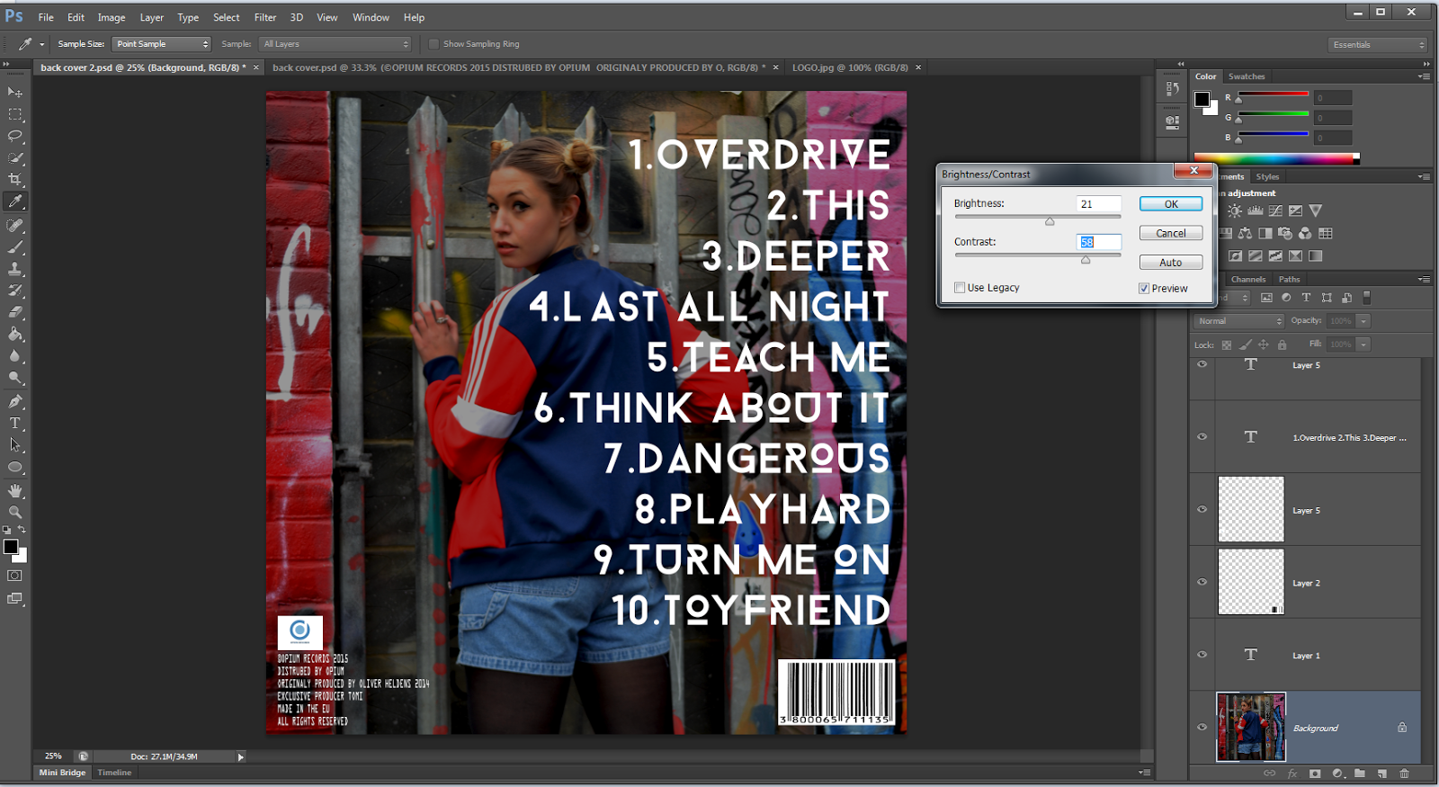The image size is (1439, 787).
Task: Click Cancel in Brightness/Contrast dialog
Action: pyautogui.click(x=1171, y=233)
